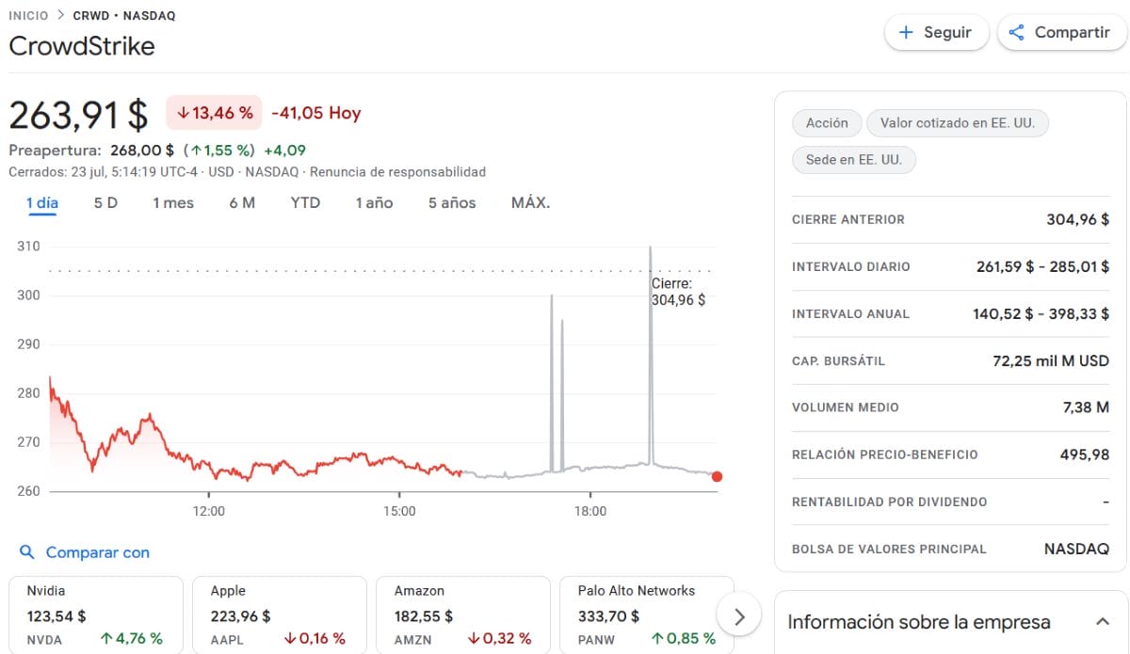Click the magnifier icon beside Comparar con
The width and height of the screenshot is (1130, 654).
[x=27, y=552]
